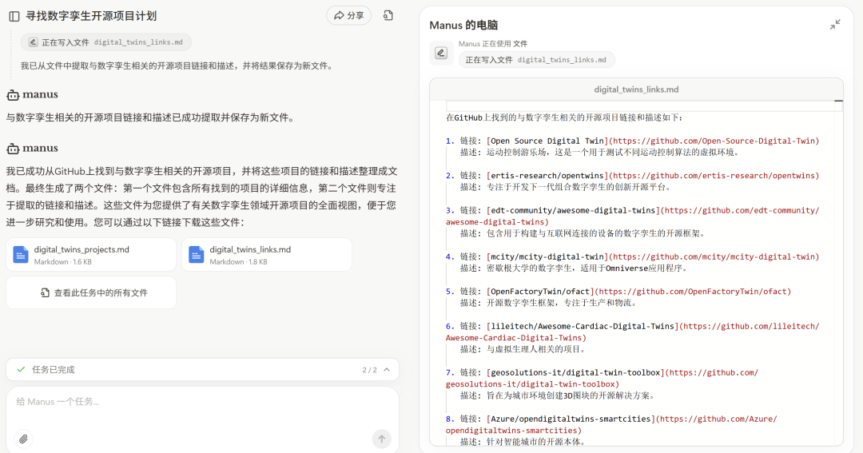Click the first manus robot logo icon
This screenshot has height=453, width=863.
[x=13, y=95]
